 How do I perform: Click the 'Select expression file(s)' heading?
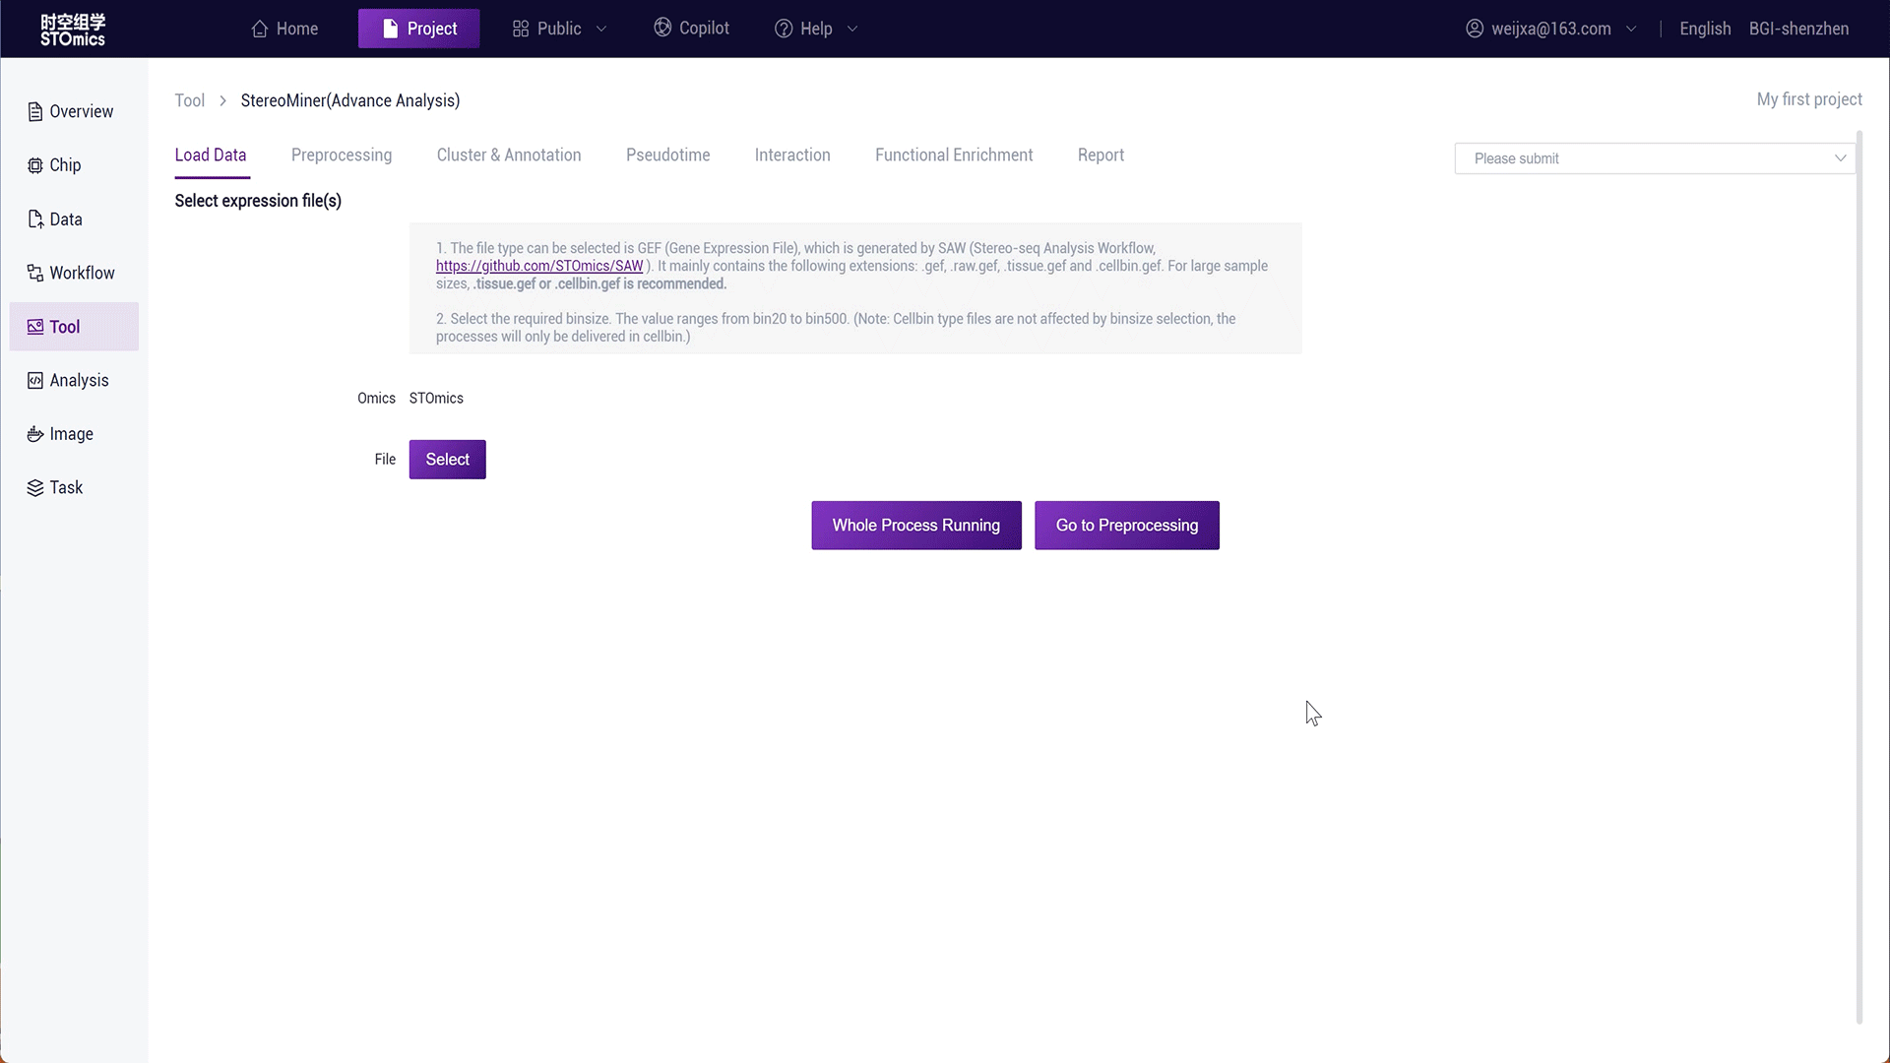[258, 201]
